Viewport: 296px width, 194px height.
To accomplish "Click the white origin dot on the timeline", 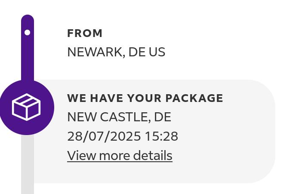I will 28,32.
